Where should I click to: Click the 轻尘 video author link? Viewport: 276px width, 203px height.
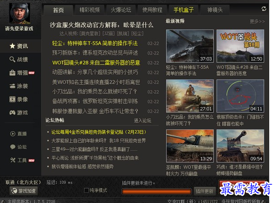click(x=137, y=33)
